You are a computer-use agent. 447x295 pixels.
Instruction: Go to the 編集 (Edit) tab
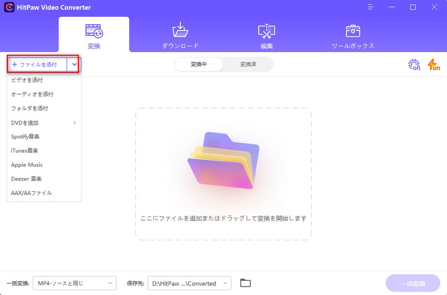click(267, 36)
